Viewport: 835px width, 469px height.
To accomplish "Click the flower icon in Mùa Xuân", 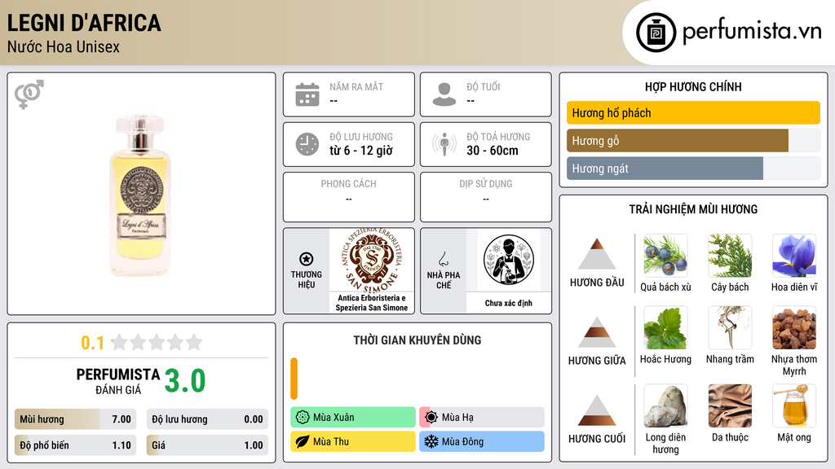I will 303,418.
